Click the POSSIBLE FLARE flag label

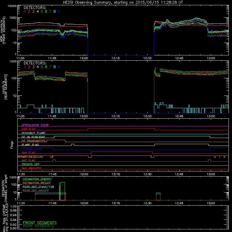pyautogui.click(x=33, y=133)
